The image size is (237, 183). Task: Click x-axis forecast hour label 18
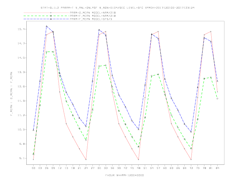[73, 168]
